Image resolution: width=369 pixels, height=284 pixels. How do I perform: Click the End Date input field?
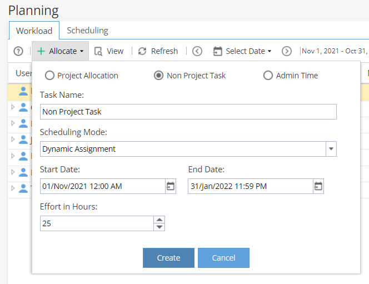pyautogui.click(x=251, y=186)
